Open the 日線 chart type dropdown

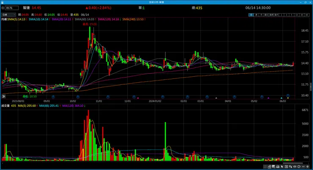click(x=8, y=14)
